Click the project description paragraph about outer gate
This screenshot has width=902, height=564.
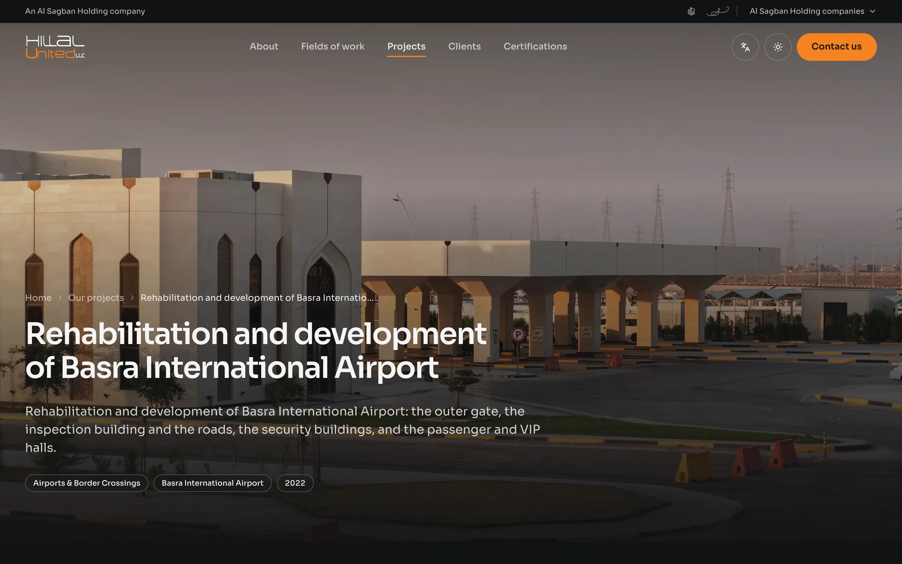[283, 429]
